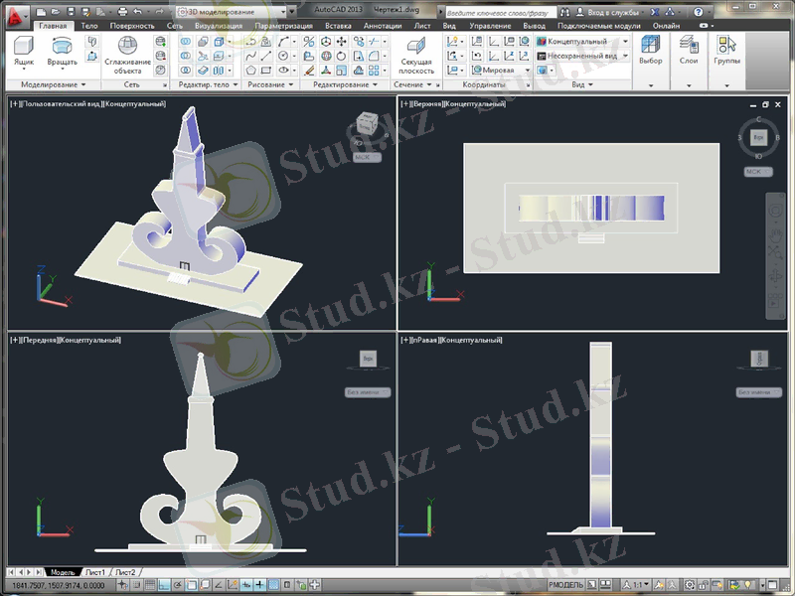Image resolution: width=795 pixels, height=596 pixels.
Task: Click the search keyword input field
Action: [497, 11]
